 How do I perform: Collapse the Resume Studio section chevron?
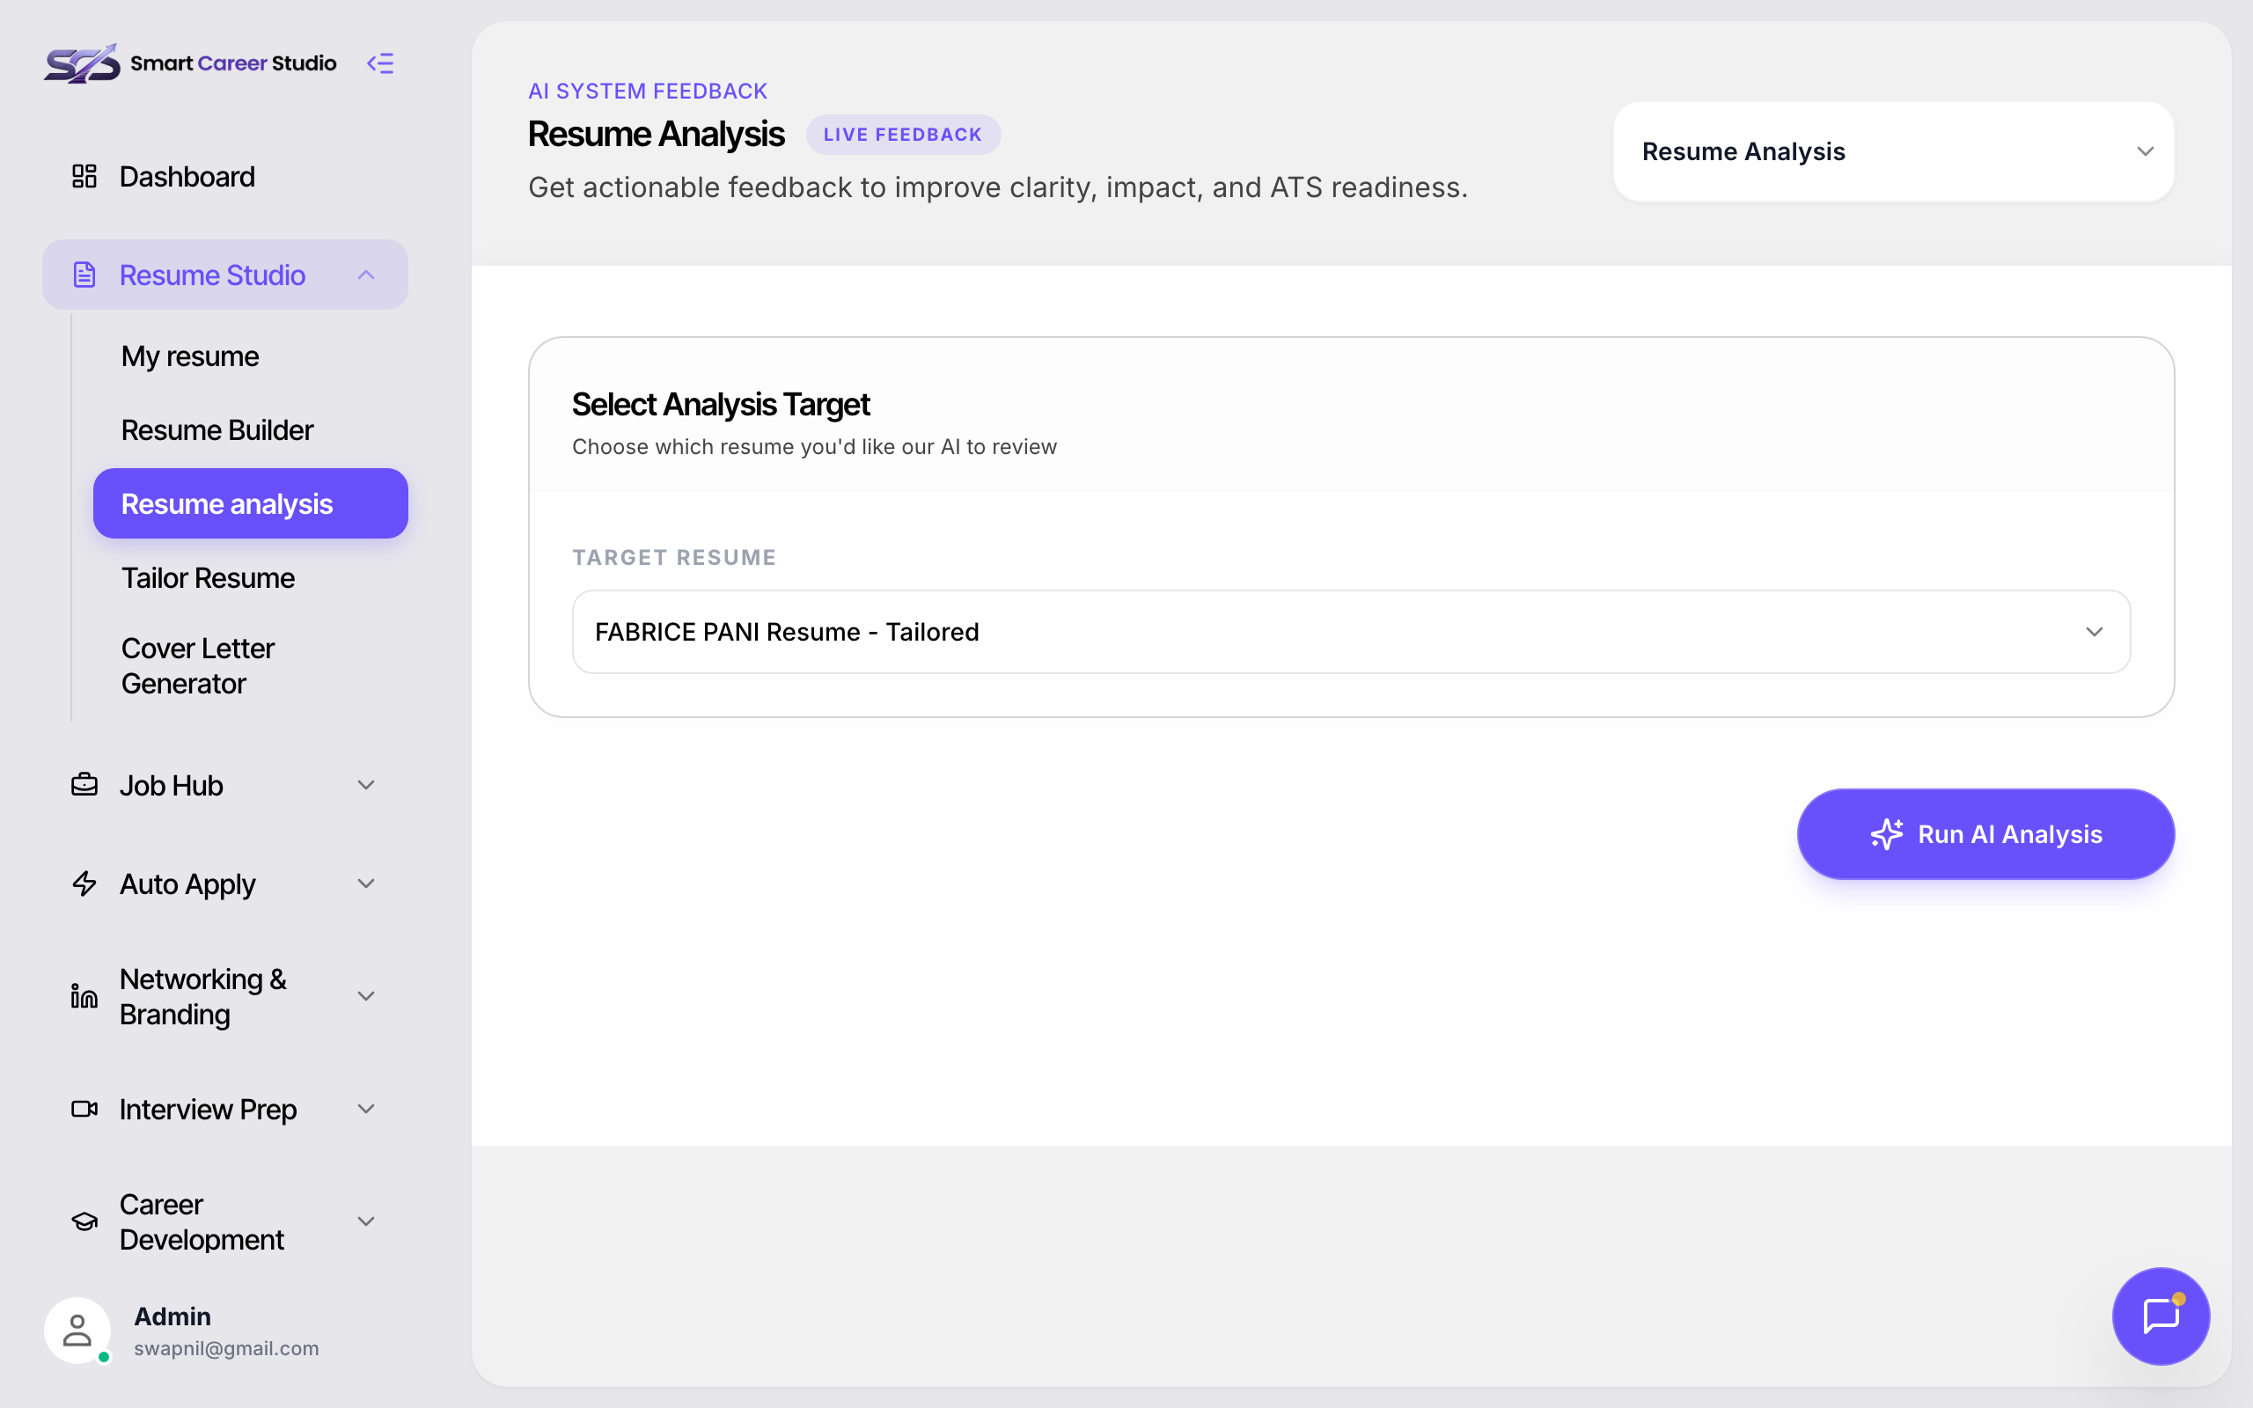366,275
